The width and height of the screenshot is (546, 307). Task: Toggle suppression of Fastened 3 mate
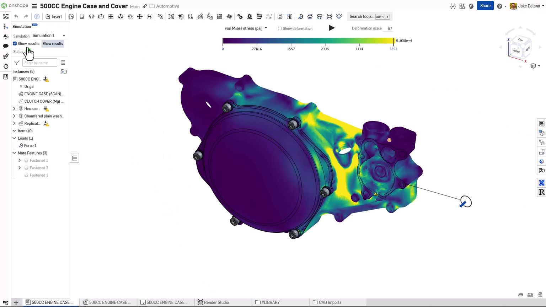click(26, 175)
